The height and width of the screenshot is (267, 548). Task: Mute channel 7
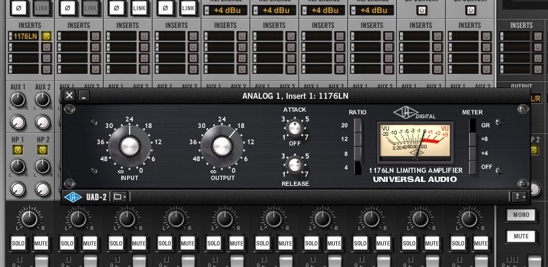(x=334, y=243)
